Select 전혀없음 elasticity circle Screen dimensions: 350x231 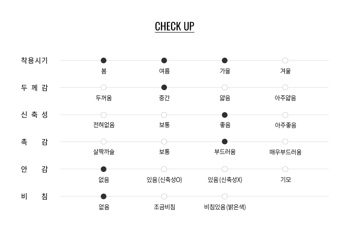(104, 115)
